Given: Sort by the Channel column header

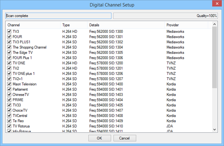Looking at the screenshot, I should (33, 25).
